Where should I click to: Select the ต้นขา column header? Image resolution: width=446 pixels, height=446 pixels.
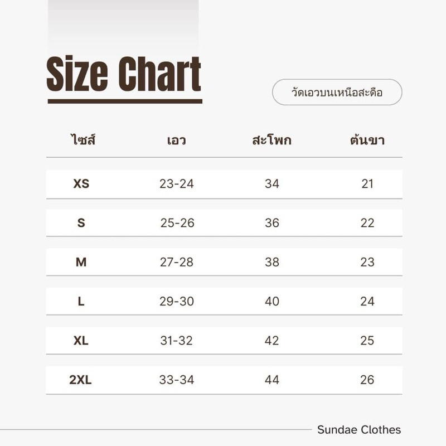point(367,140)
